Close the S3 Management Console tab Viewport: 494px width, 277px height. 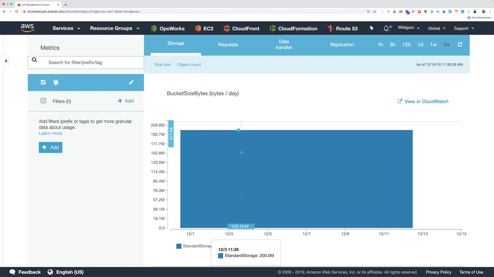(58, 5)
